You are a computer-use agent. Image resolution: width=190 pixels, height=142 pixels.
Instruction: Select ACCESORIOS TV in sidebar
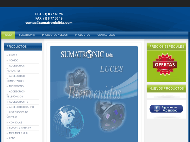pos(19,102)
